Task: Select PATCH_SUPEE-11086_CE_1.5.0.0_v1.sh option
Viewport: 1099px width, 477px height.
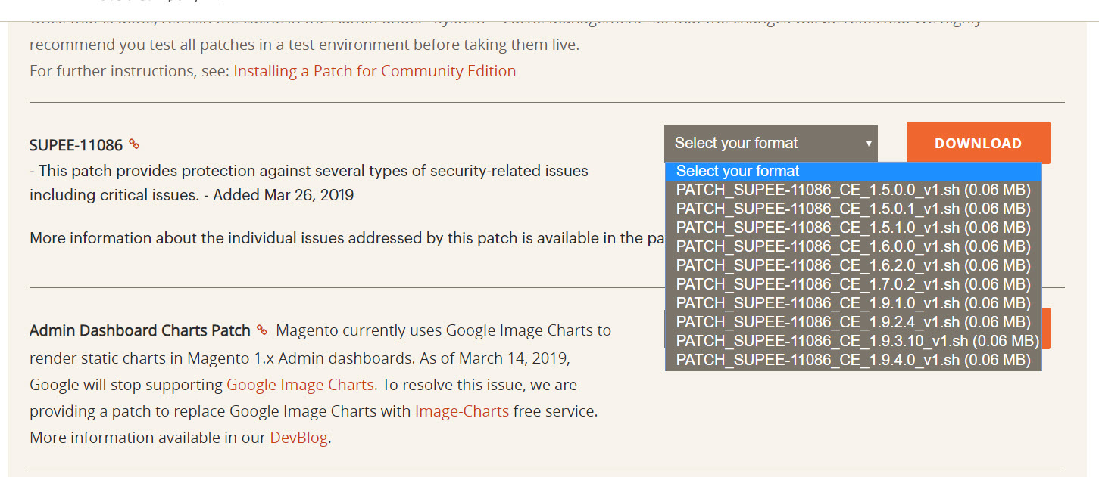Action: click(x=854, y=190)
